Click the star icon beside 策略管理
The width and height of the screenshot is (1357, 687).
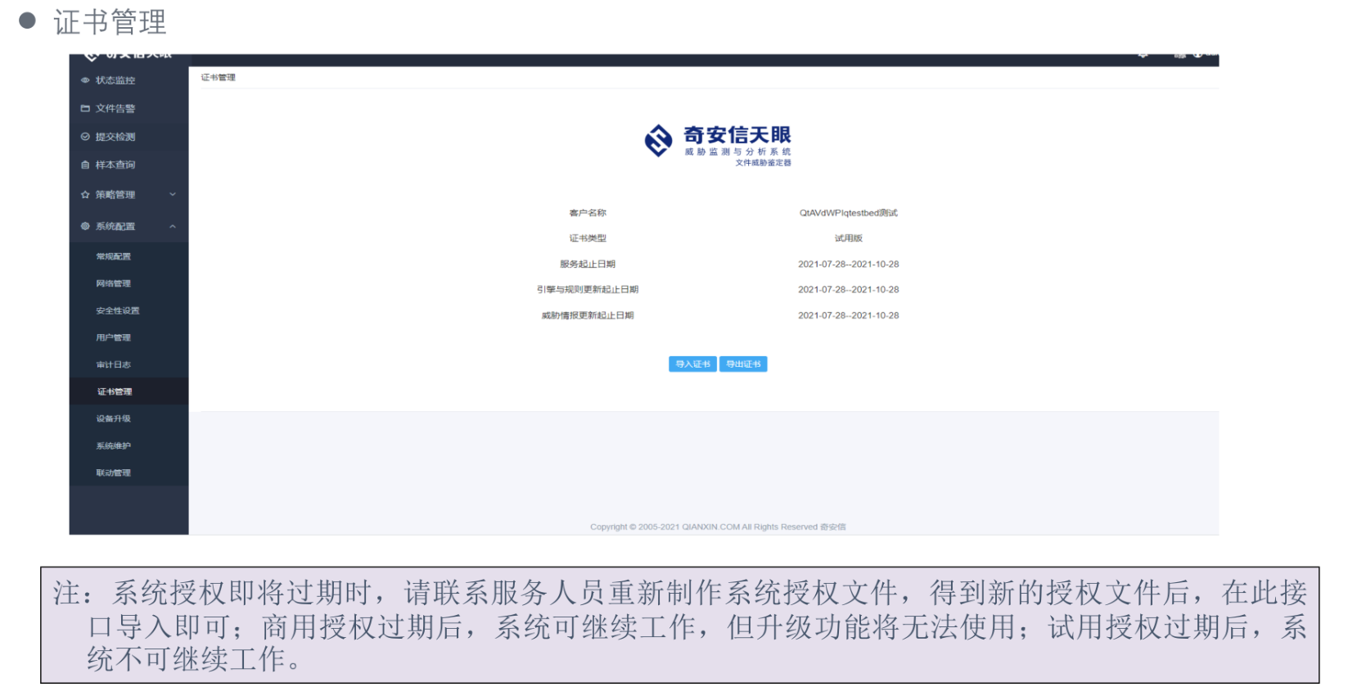(x=85, y=195)
